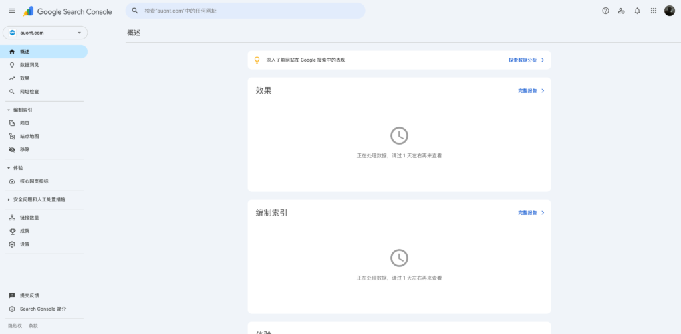Open the hamburger navigation menu

tap(12, 11)
